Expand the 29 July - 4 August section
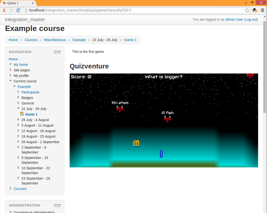 [x=18, y=120]
